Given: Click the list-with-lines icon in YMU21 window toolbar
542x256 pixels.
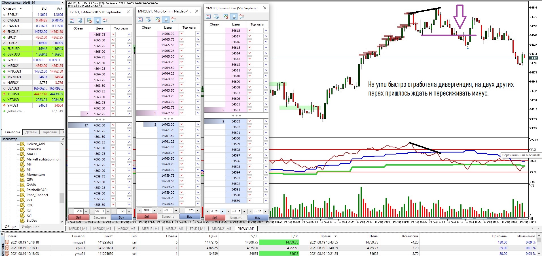Looking at the screenshot, I should click(242, 16).
